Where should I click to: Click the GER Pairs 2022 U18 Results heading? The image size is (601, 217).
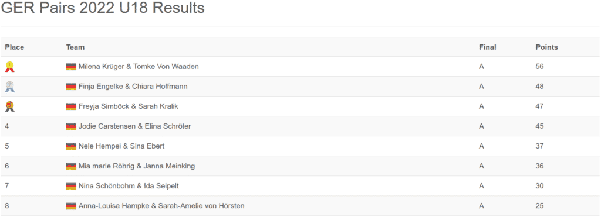[x=103, y=8]
